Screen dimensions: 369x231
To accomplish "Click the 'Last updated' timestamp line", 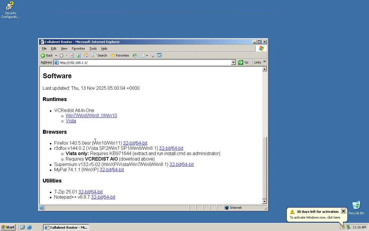I will coord(91,88).
